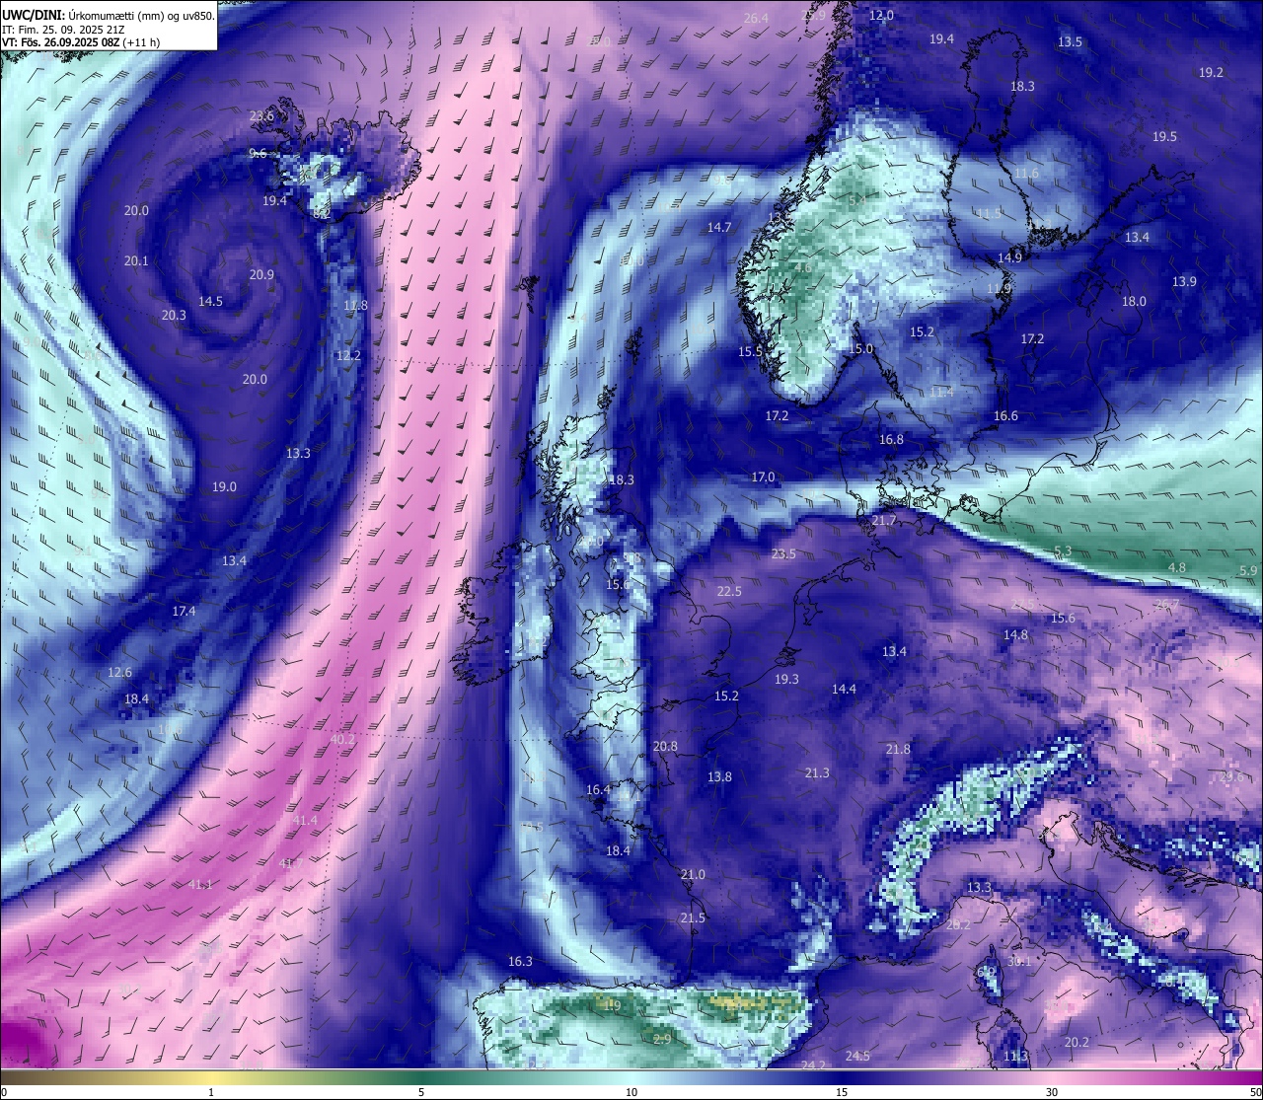Viewport: 1263px width, 1100px height.
Task: Click the 16.6 value on the map
Action: (x=1005, y=415)
